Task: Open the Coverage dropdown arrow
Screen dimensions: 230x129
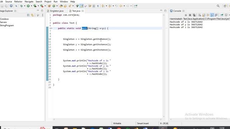Action: point(38,6)
